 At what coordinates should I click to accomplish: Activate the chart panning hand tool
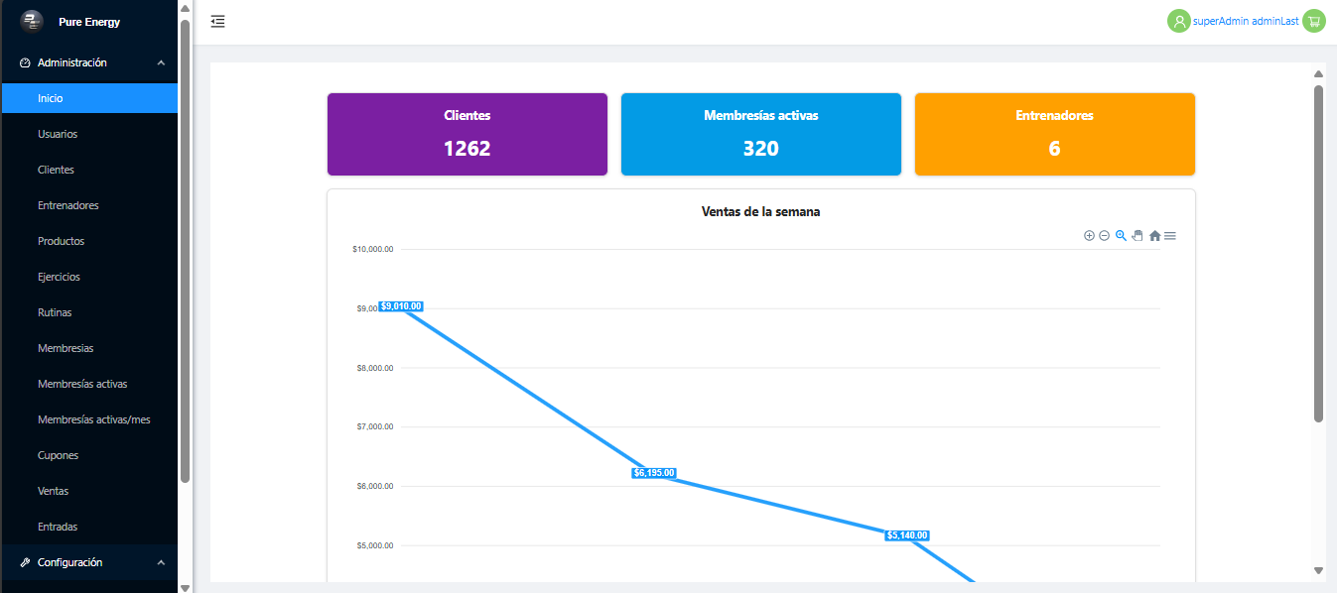tap(1137, 236)
